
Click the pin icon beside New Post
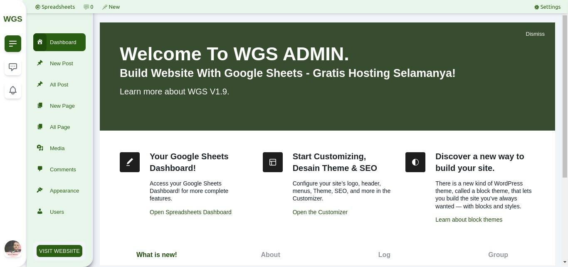point(40,63)
